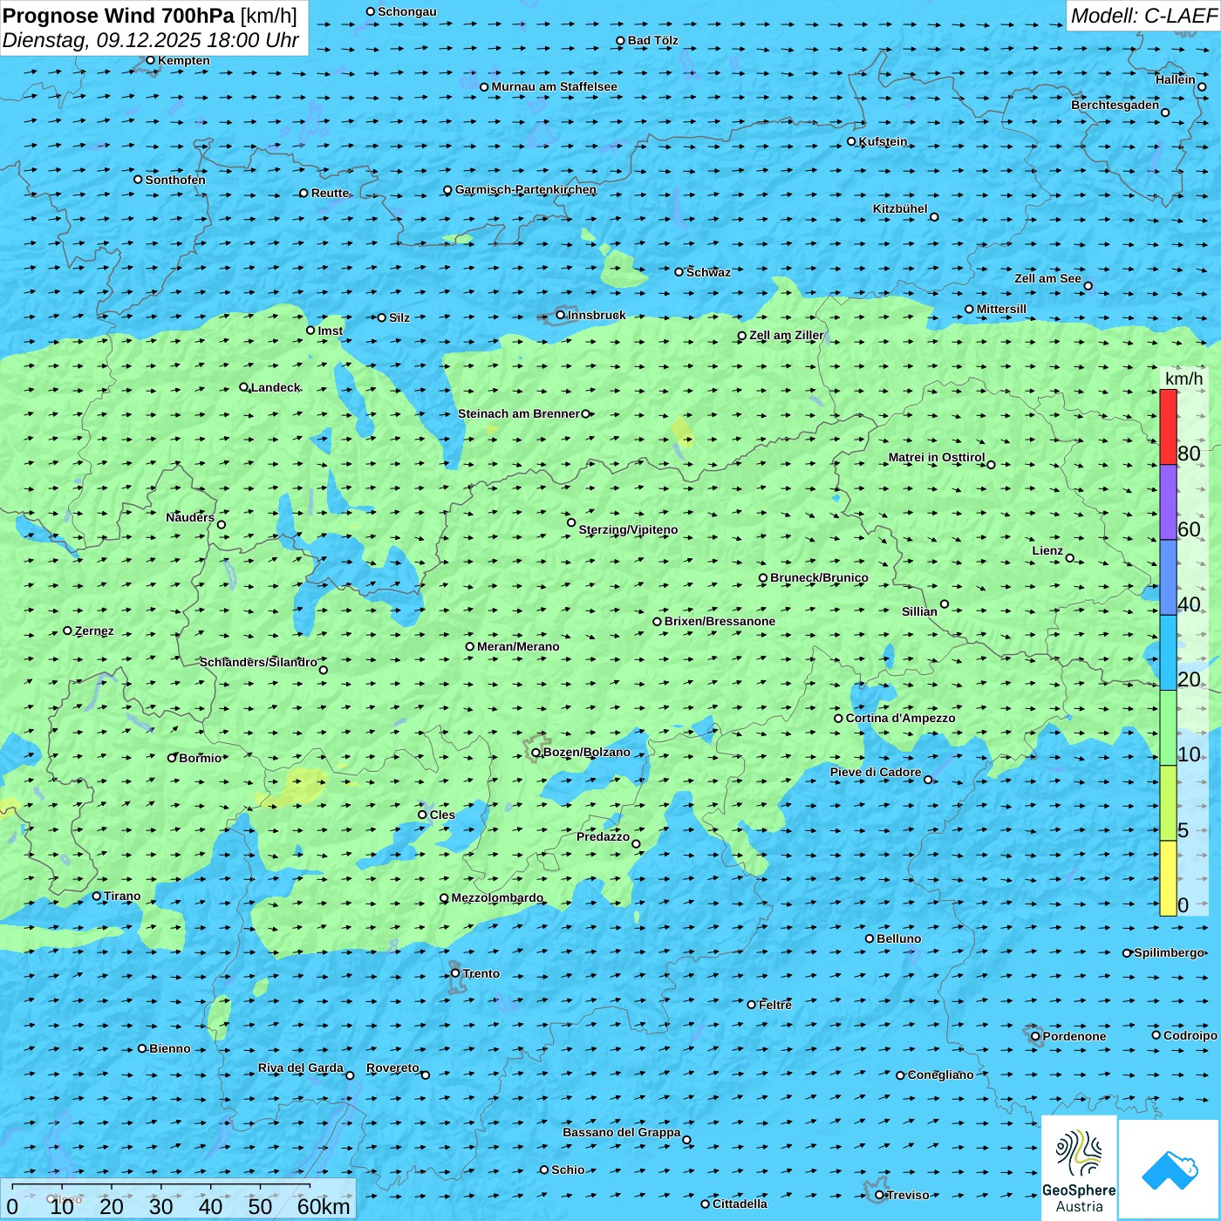Click the Modell: C-LAEF label
This screenshot has height=1221, width=1221.
[1143, 16]
